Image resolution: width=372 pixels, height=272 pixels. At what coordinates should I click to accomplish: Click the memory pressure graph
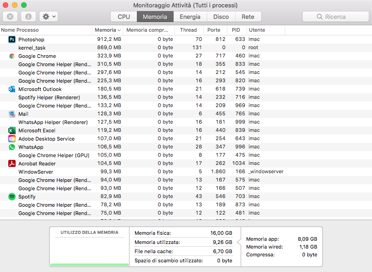[90, 252]
